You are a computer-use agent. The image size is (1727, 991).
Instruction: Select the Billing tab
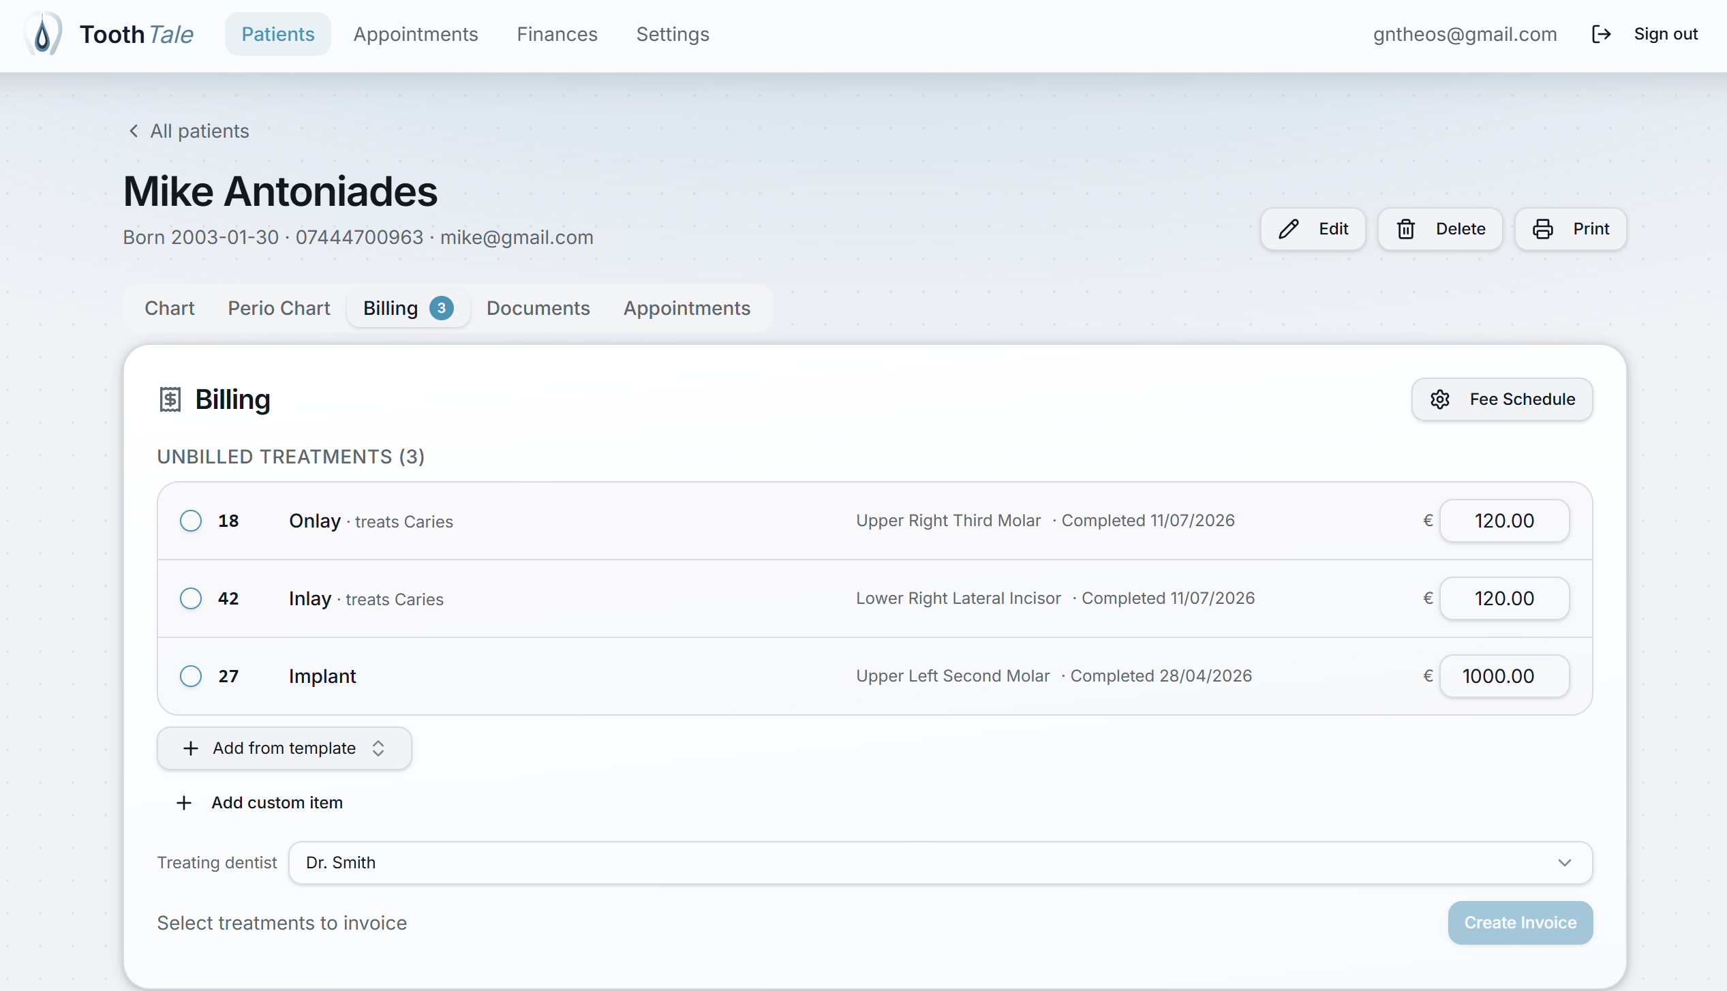click(408, 308)
